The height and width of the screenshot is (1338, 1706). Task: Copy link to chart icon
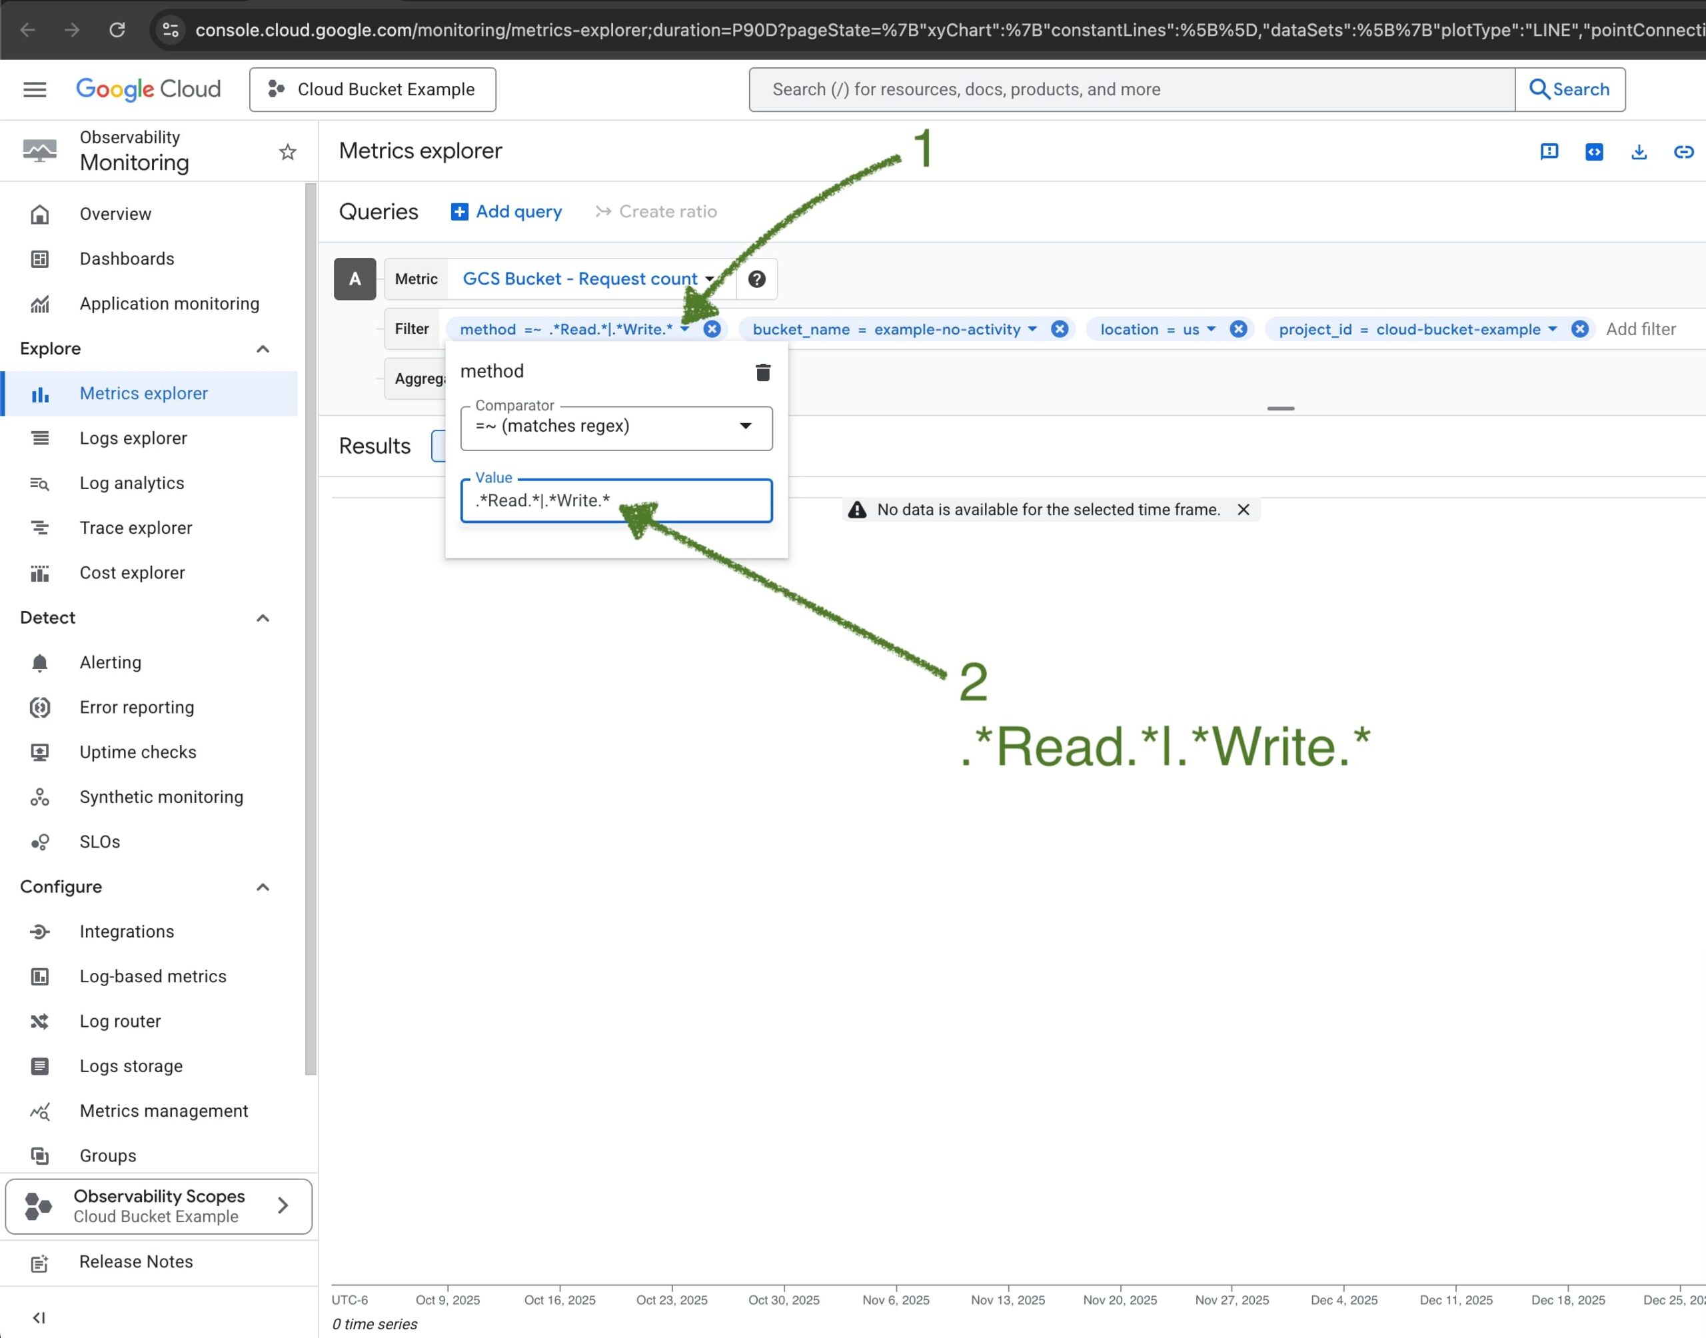(1683, 151)
